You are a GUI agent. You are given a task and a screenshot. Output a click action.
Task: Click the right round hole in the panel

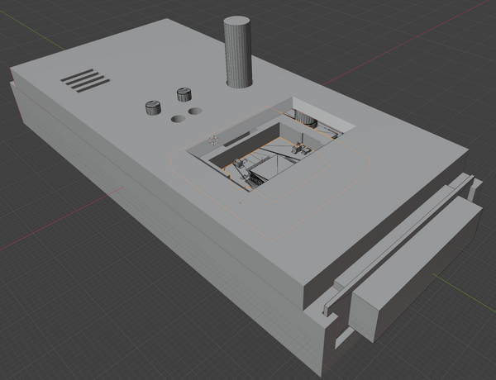pyautogui.click(x=195, y=111)
